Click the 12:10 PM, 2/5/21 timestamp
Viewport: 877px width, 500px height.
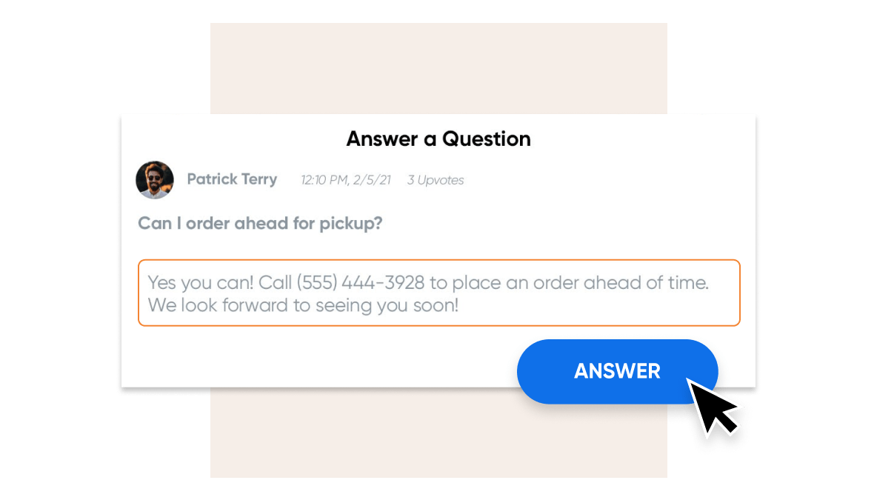click(346, 180)
